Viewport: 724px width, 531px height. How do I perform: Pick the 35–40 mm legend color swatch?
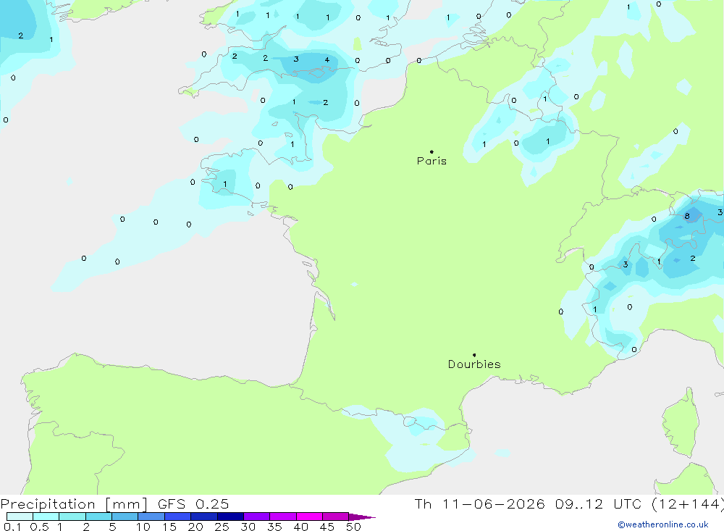coord(283,517)
